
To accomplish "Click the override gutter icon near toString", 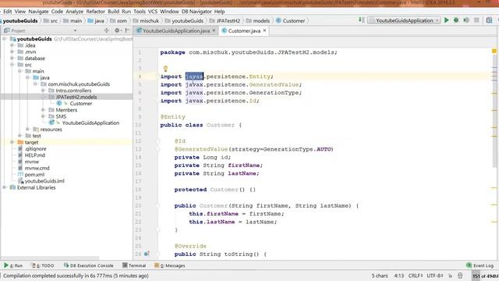I will click(147, 254).
